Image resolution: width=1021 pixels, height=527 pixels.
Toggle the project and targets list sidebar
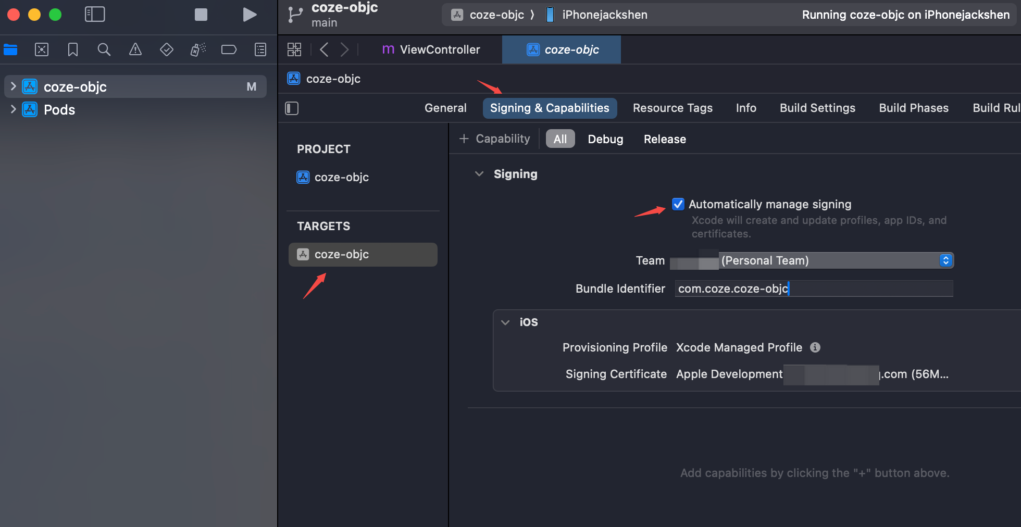(x=292, y=108)
